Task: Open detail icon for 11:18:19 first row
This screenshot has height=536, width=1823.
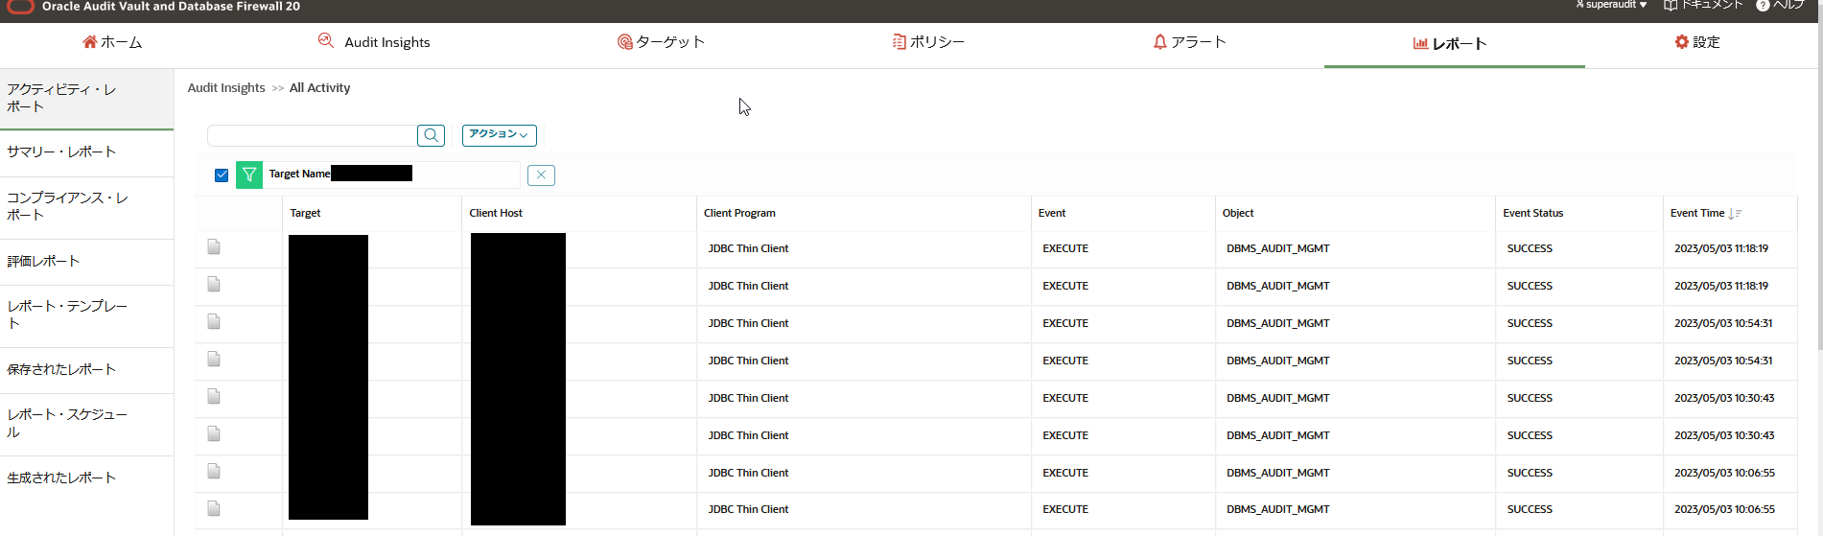Action: coord(214,247)
